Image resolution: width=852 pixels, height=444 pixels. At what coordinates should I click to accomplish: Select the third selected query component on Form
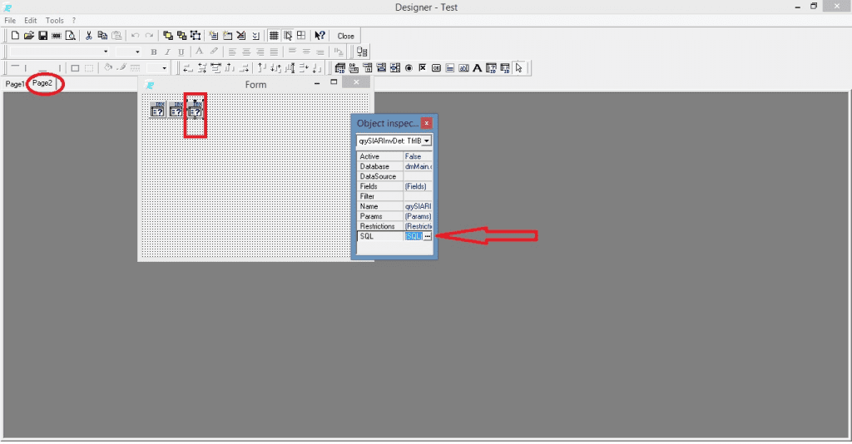(195, 110)
